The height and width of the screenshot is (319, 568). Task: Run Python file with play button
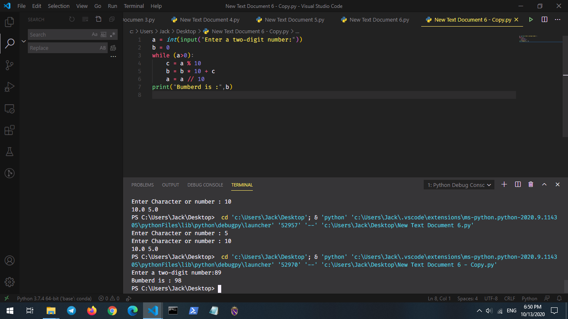[x=531, y=20]
